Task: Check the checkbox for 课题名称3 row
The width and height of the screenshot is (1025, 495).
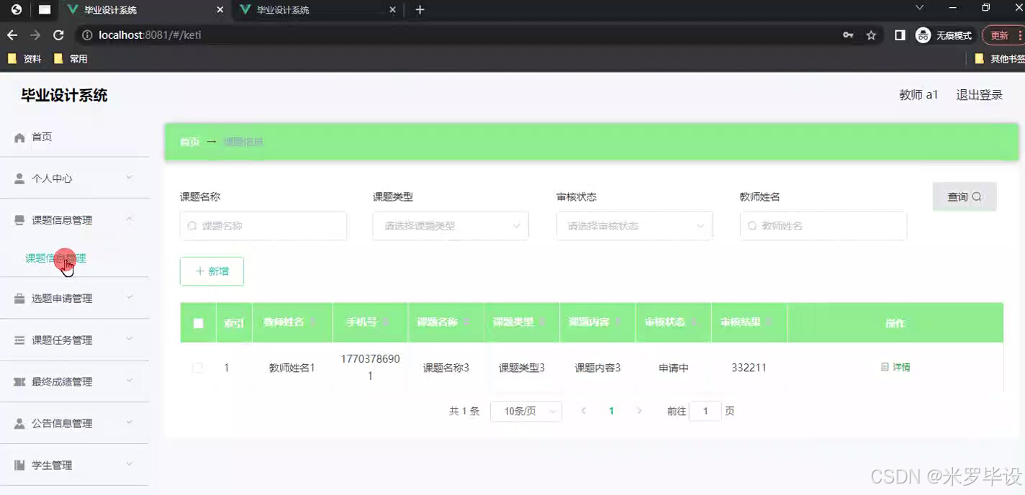Action: (x=197, y=367)
